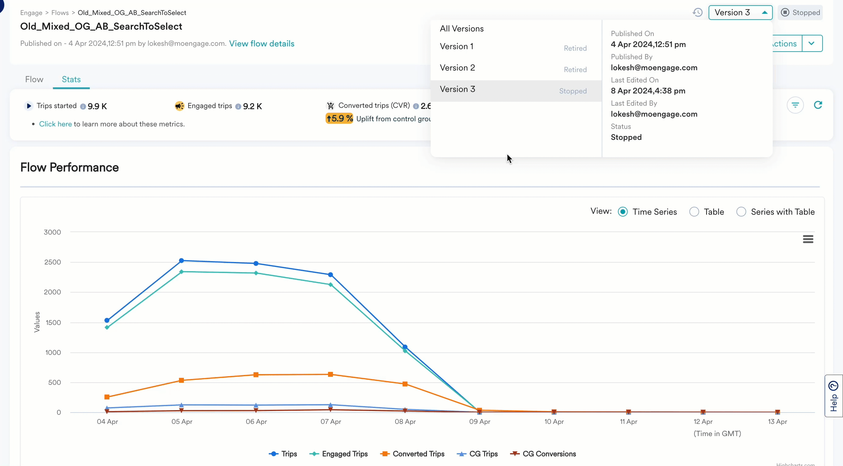The height and width of the screenshot is (466, 843).
Task: Refresh stats using the reload icon
Action: [819, 105]
